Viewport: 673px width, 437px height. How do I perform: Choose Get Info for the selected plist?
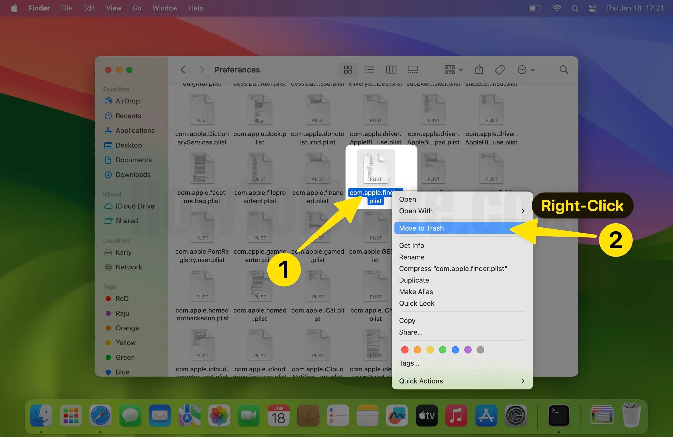(x=411, y=245)
